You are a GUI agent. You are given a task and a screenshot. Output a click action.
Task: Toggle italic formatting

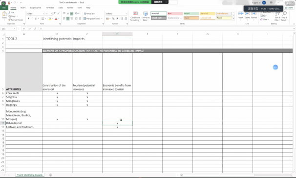(x=32, y=19)
